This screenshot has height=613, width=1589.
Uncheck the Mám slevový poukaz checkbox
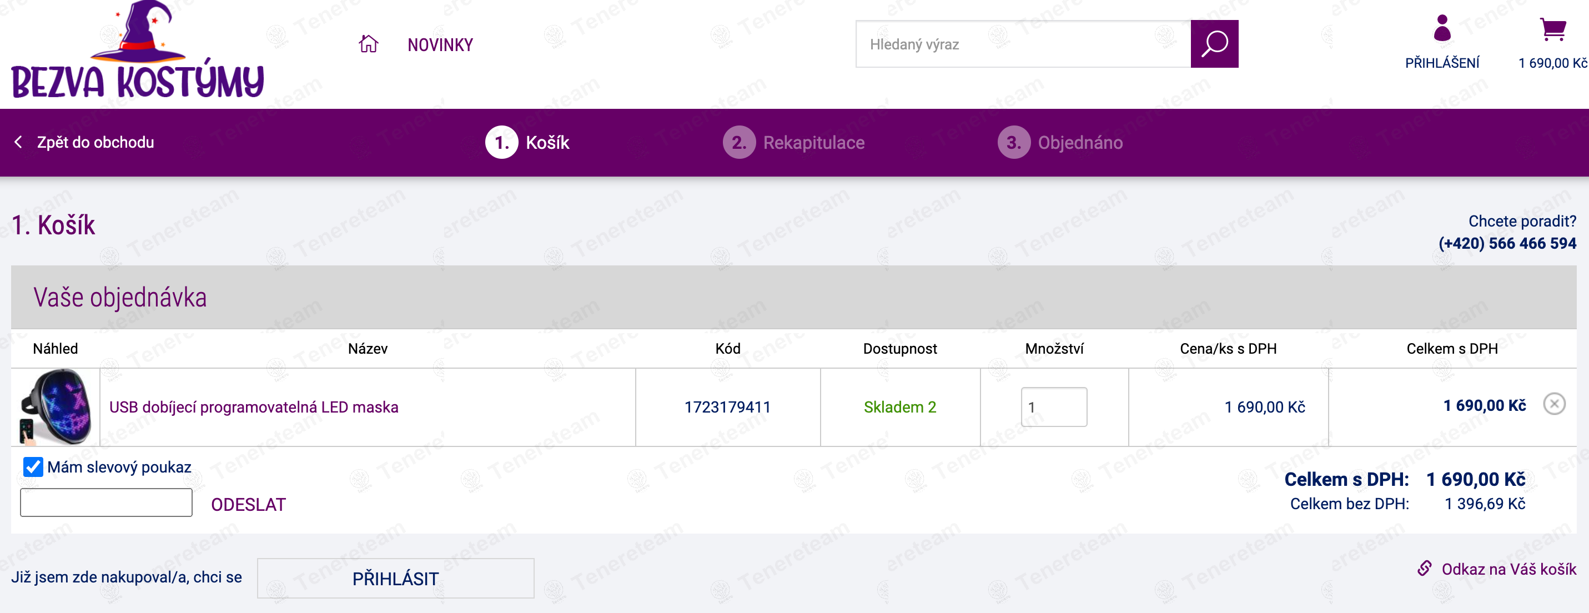point(33,467)
